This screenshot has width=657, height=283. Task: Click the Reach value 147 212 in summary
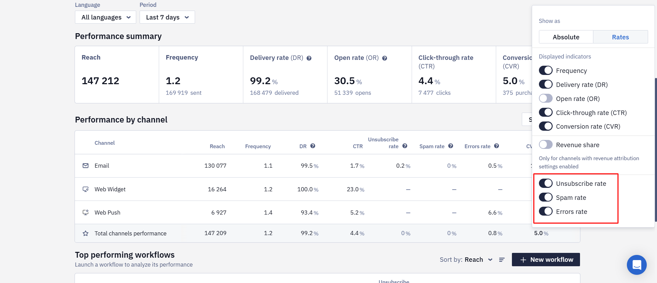coord(100,81)
